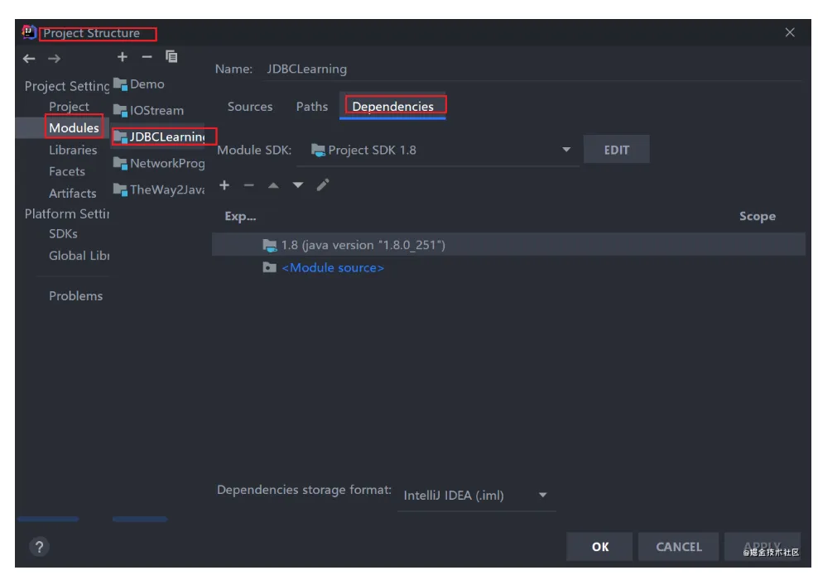The height and width of the screenshot is (575, 818).
Task: Click the IOStream module folder icon
Action: click(120, 111)
